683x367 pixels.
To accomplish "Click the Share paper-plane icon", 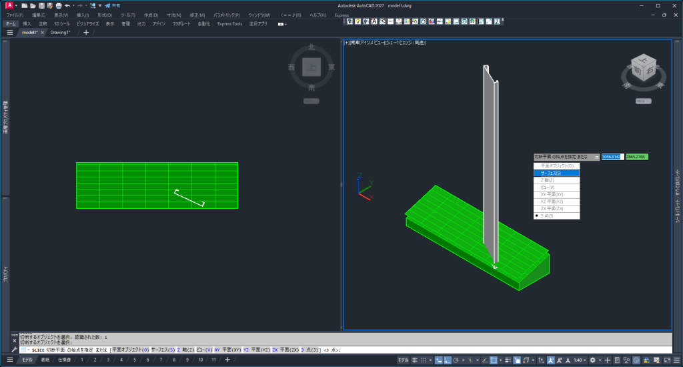I will click(107, 5).
